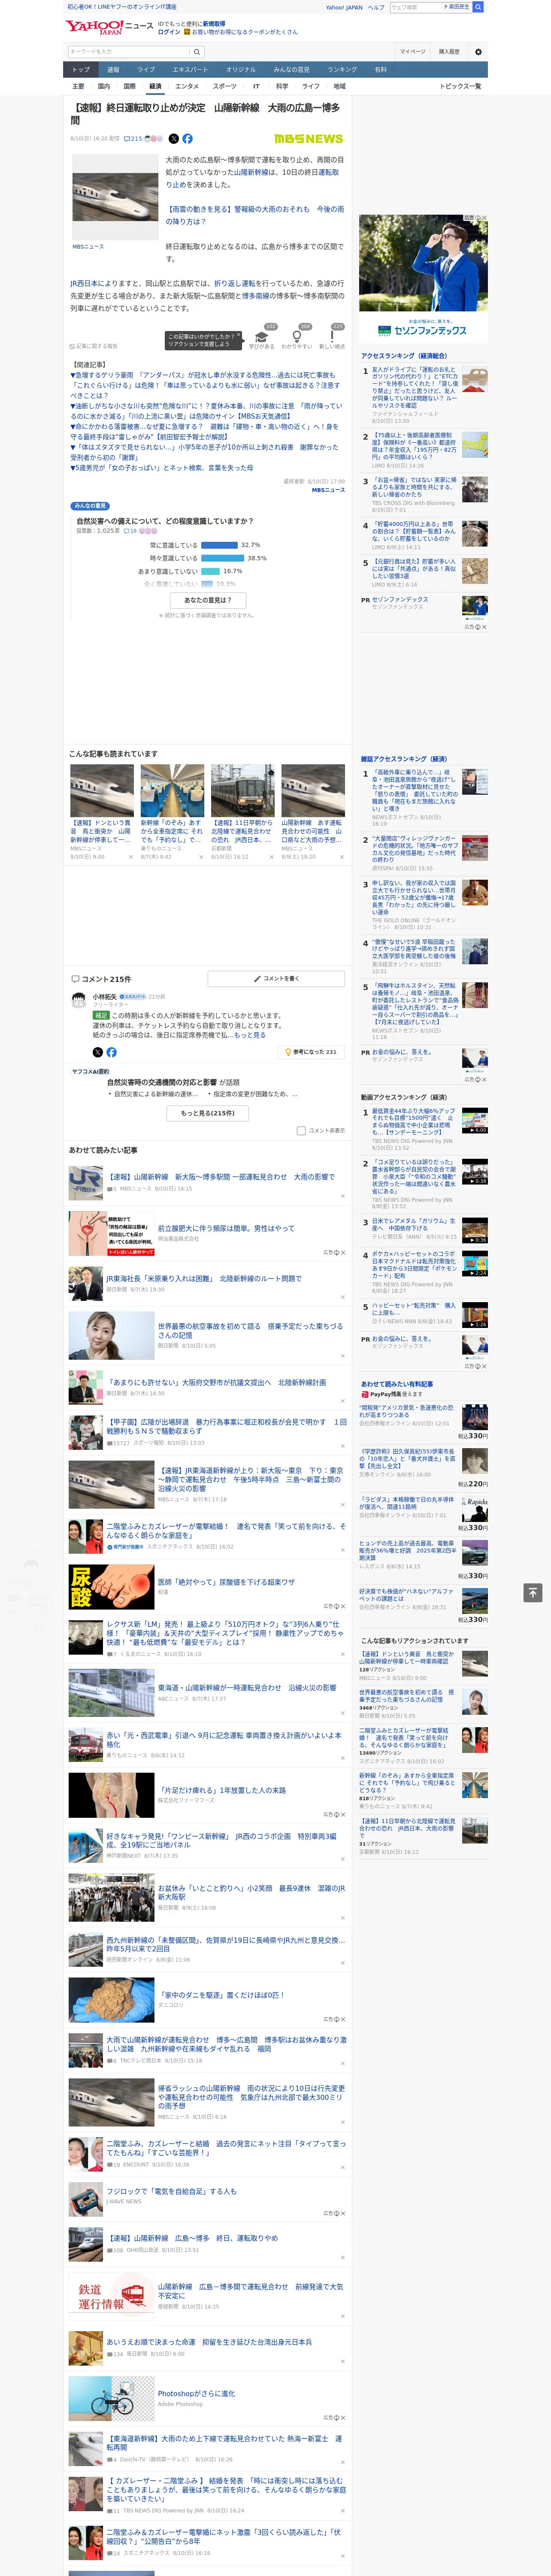Screen dimensions: 551x2576
Task: Click the もっと見る(215件) button
Action: click(208, 1113)
